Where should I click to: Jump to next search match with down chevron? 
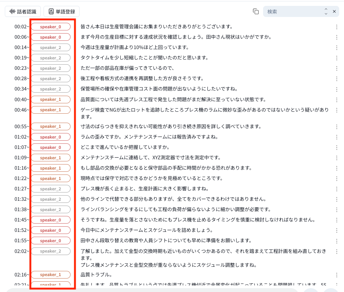pyautogui.click(x=326, y=14)
